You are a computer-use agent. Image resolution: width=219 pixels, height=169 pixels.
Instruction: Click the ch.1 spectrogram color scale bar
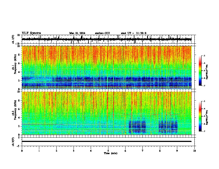click(x=200, y=71)
